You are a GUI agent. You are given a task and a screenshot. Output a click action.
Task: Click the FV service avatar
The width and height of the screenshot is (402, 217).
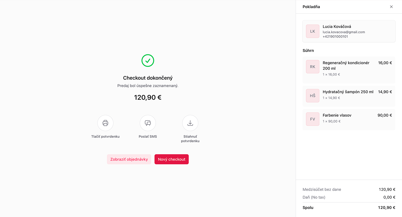tap(313, 119)
